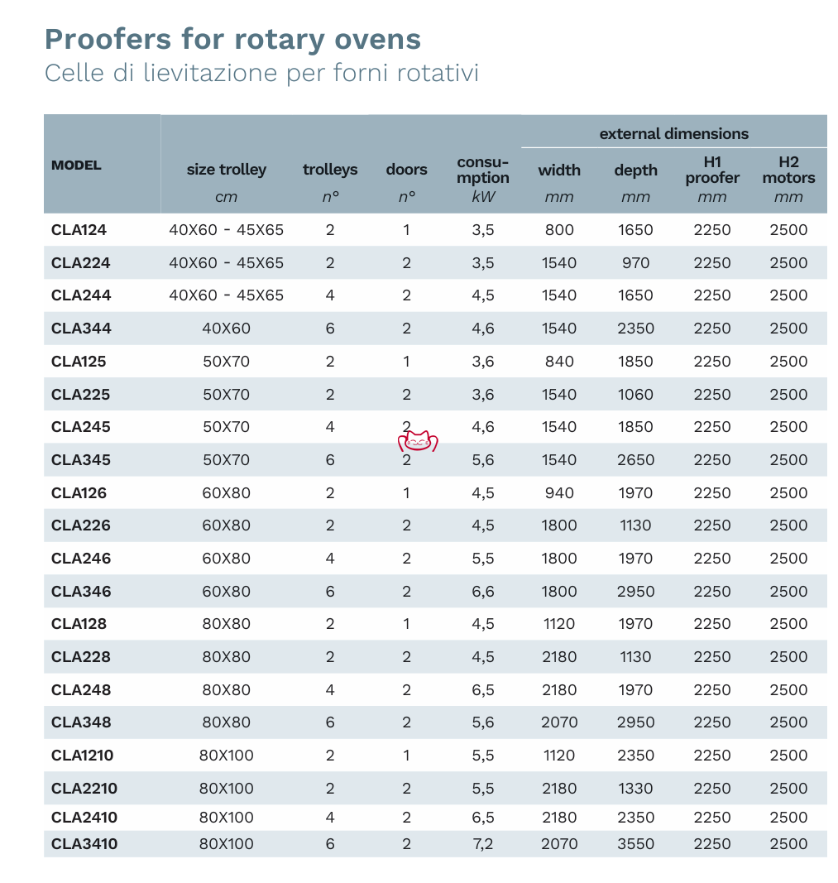Click the MODEL column header

click(x=76, y=165)
